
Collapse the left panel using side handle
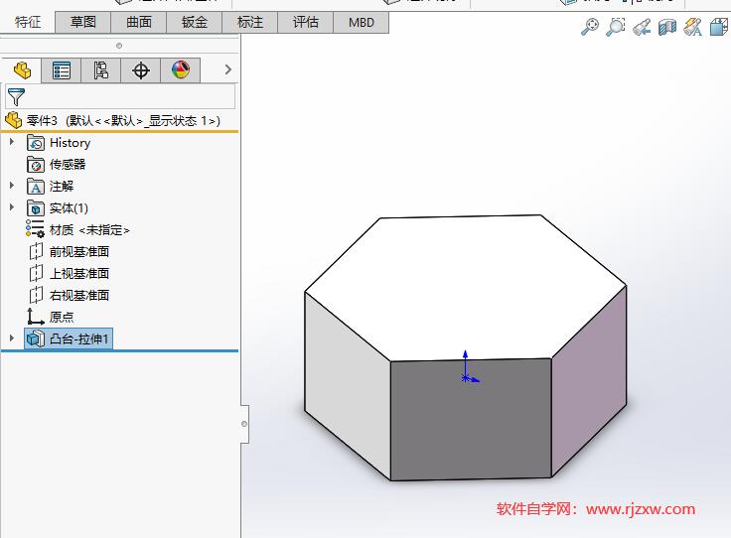244,424
